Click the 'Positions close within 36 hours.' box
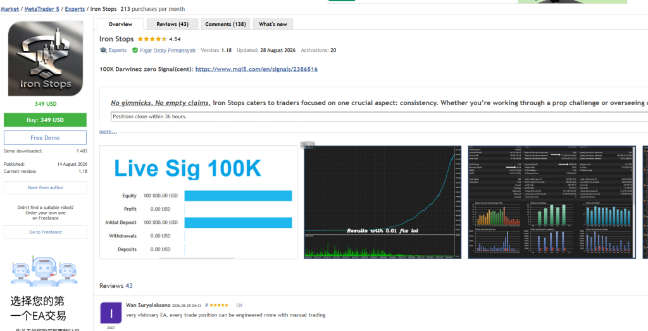 tap(379, 116)
